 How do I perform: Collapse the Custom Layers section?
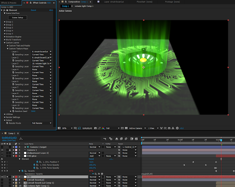click(x=5, y=43)
